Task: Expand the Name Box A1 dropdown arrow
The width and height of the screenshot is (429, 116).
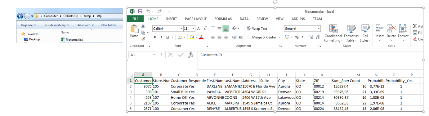Action: pyautogui.click(x=154, y=55)
